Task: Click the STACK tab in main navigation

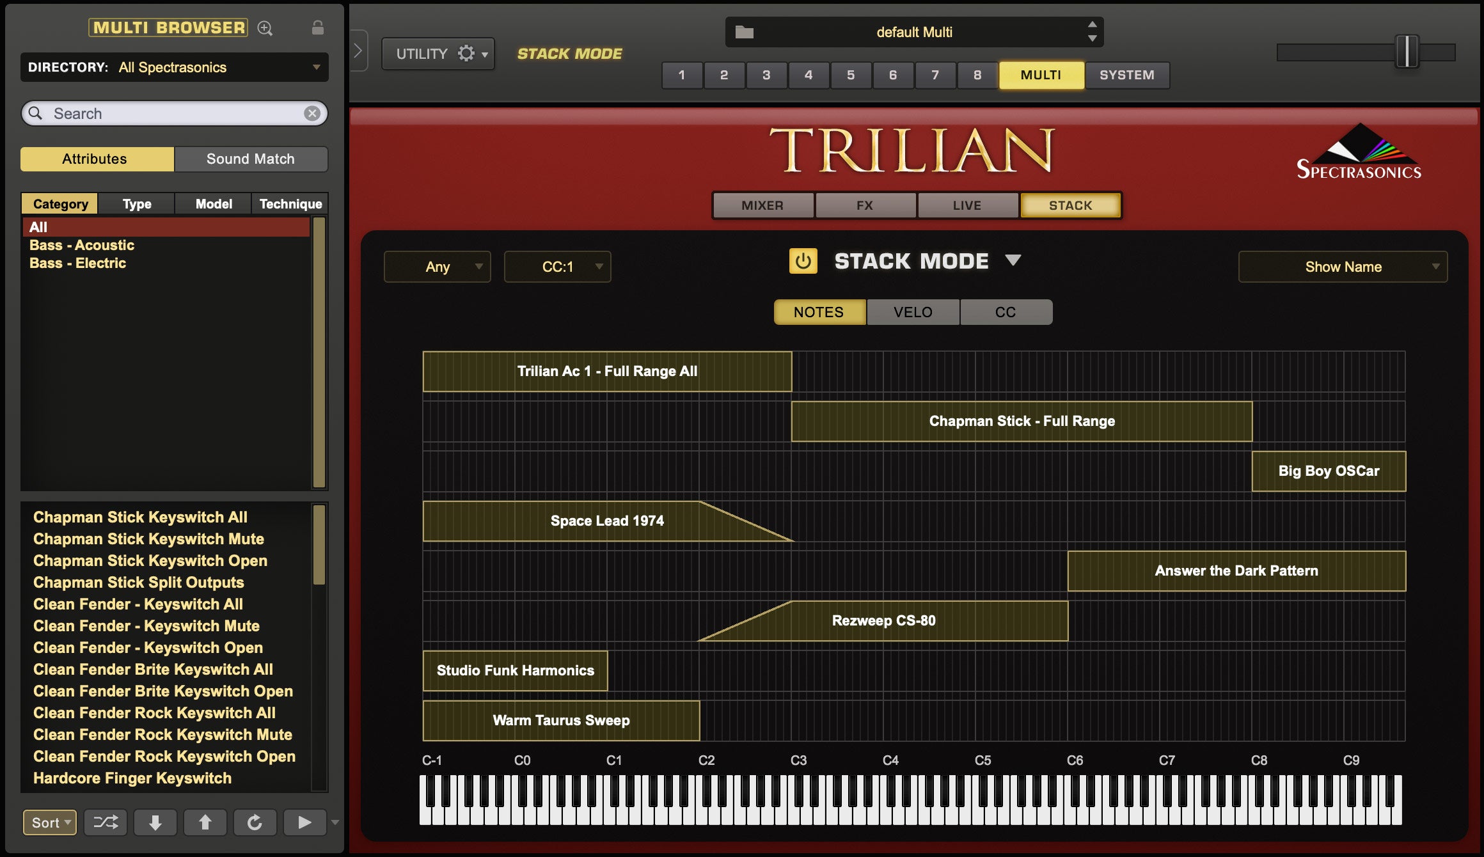Action: click(1070, 205)
